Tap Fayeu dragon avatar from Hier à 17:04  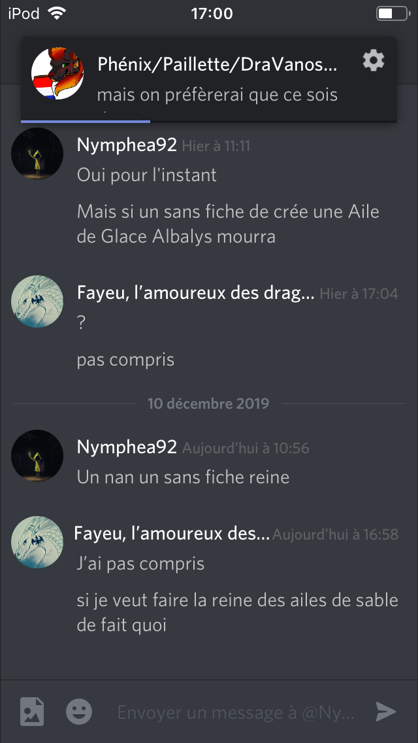(37, 302)
